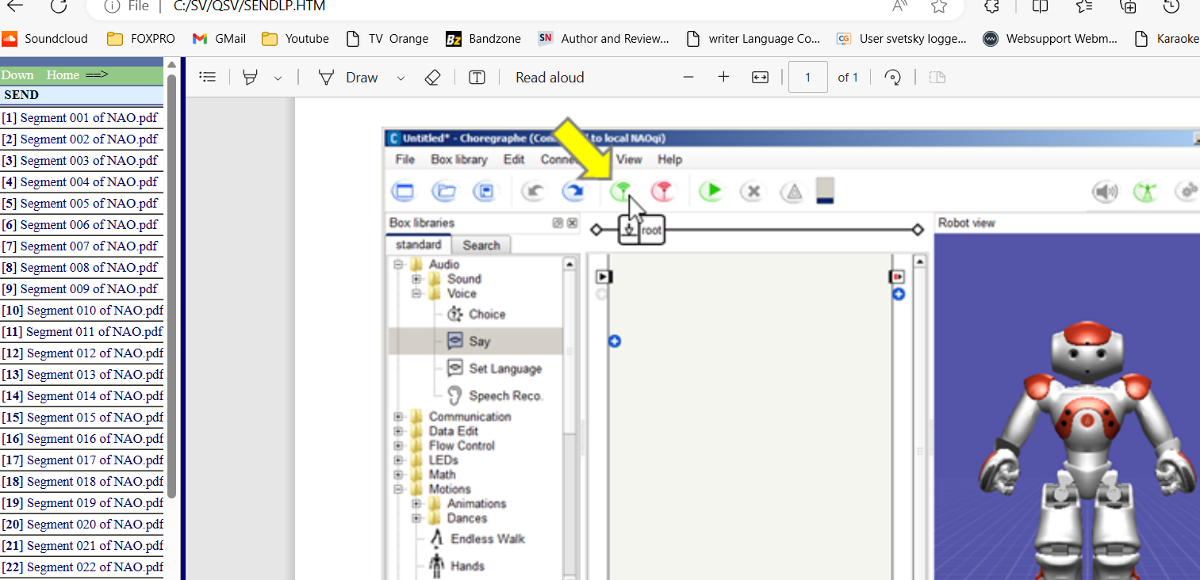Zoom out with the minus icon
Screen dimensions: 1200x580
tap(688, 77)
